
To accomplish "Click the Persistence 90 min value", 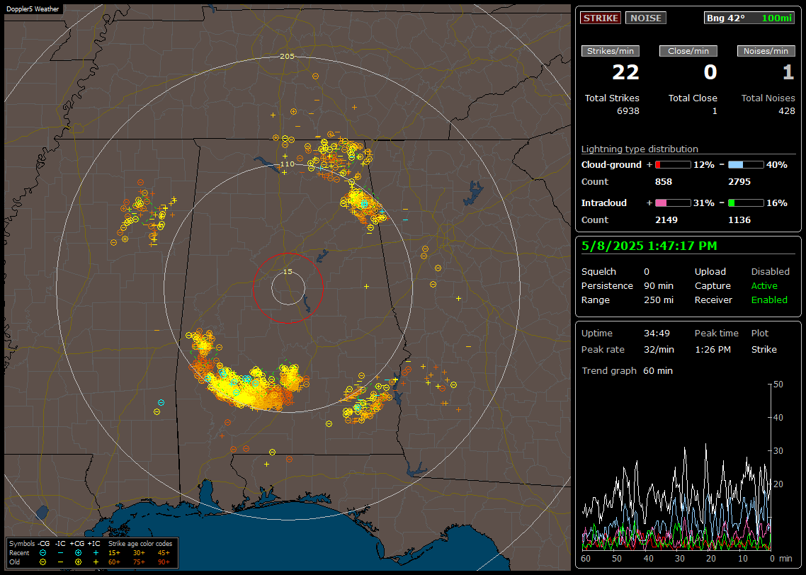I will (x=659, y=285).
